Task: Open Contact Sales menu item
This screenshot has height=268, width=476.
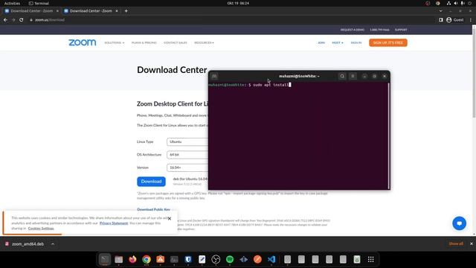Action: tap(176, 43)
